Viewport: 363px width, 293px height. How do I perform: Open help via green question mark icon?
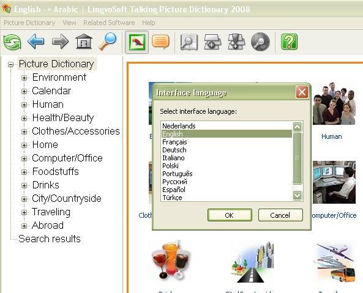pyautogui.click(x=289, y=42)
